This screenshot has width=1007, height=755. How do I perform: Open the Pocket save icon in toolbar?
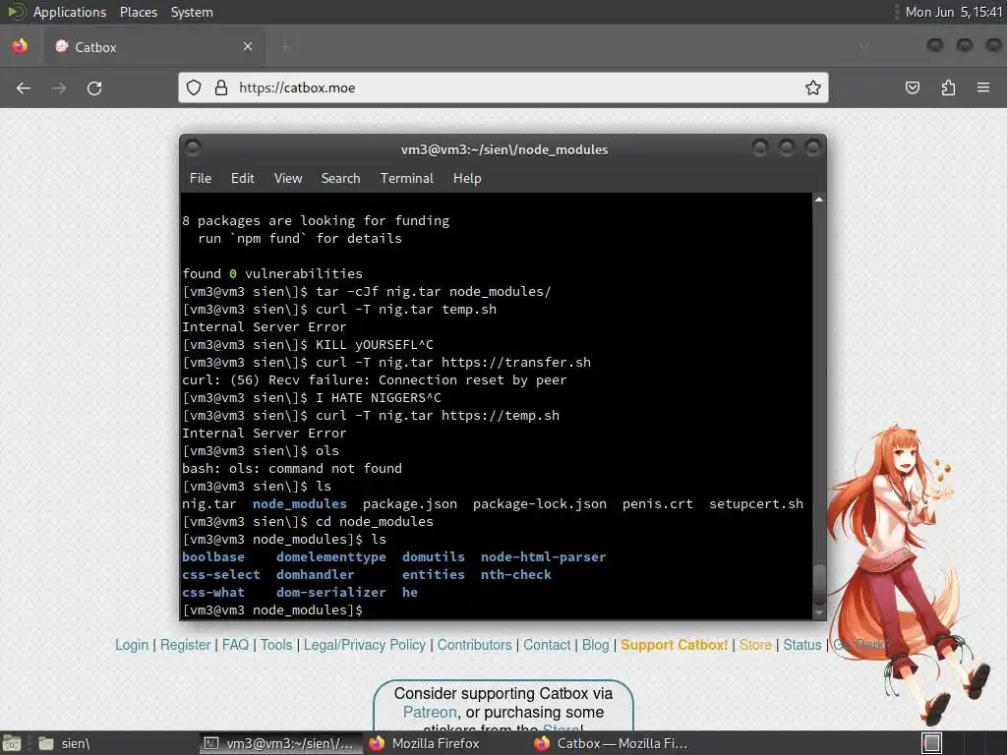click(912, 87)
